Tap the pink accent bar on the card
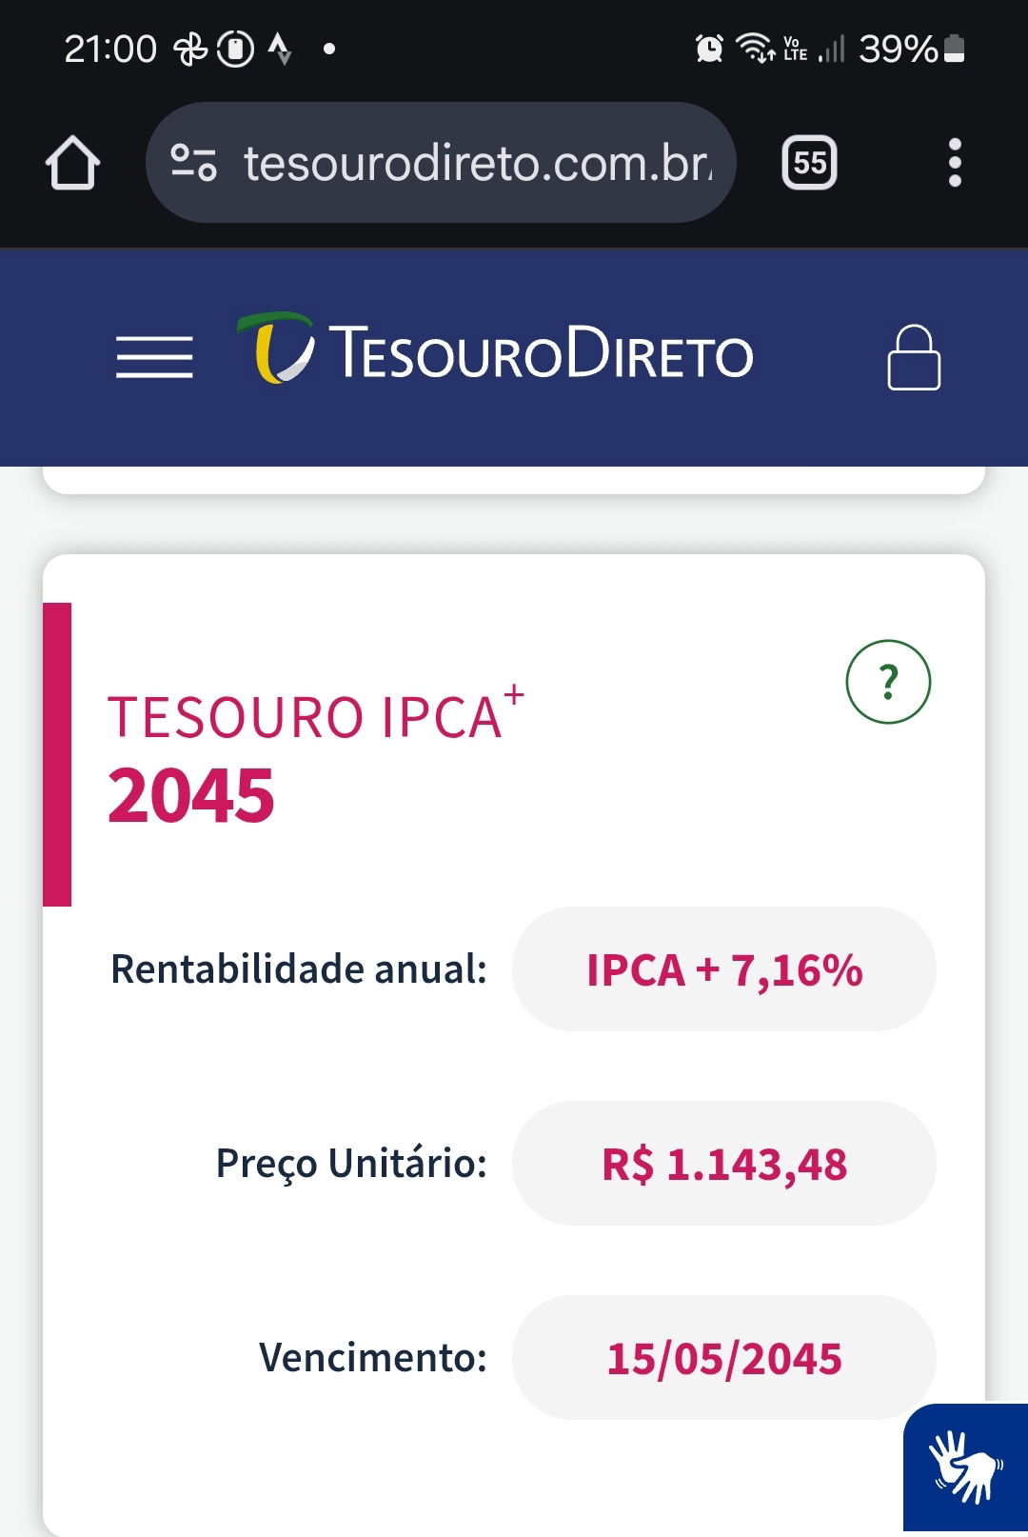 (57, 754)
